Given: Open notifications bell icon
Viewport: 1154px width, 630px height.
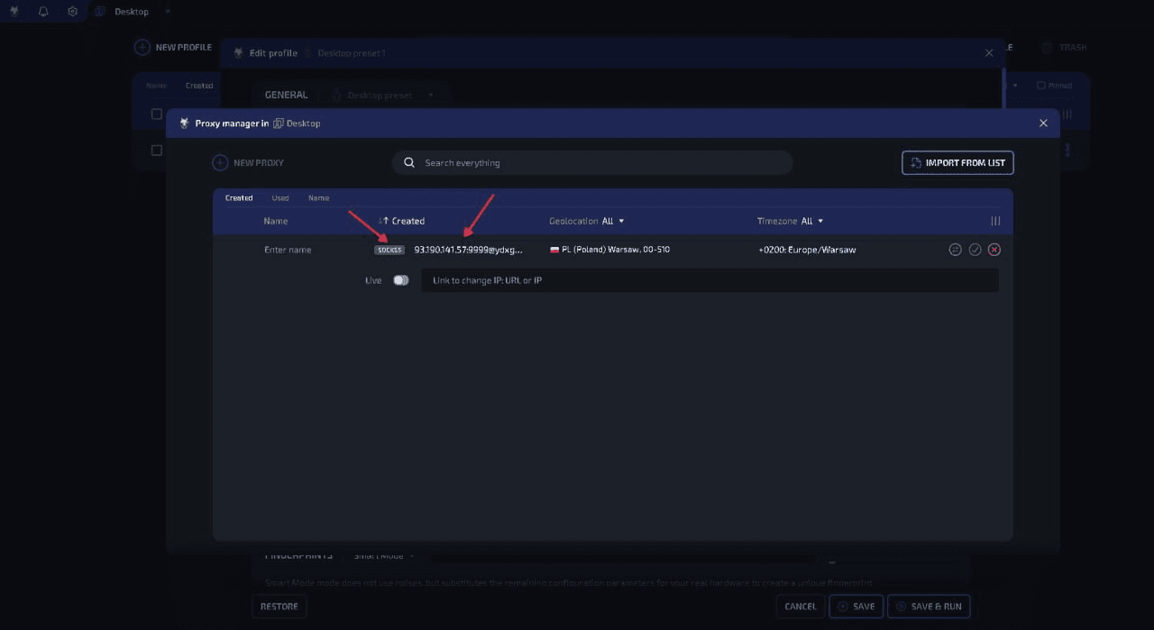Looking at the screenshot, I should point(43,12).
